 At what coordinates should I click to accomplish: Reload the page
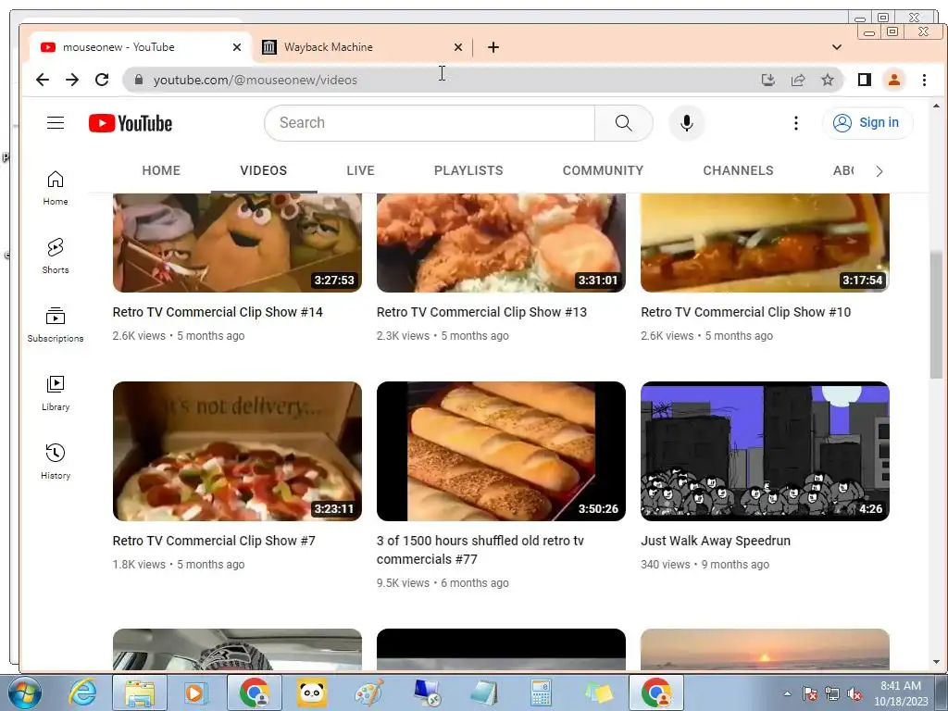102,80
